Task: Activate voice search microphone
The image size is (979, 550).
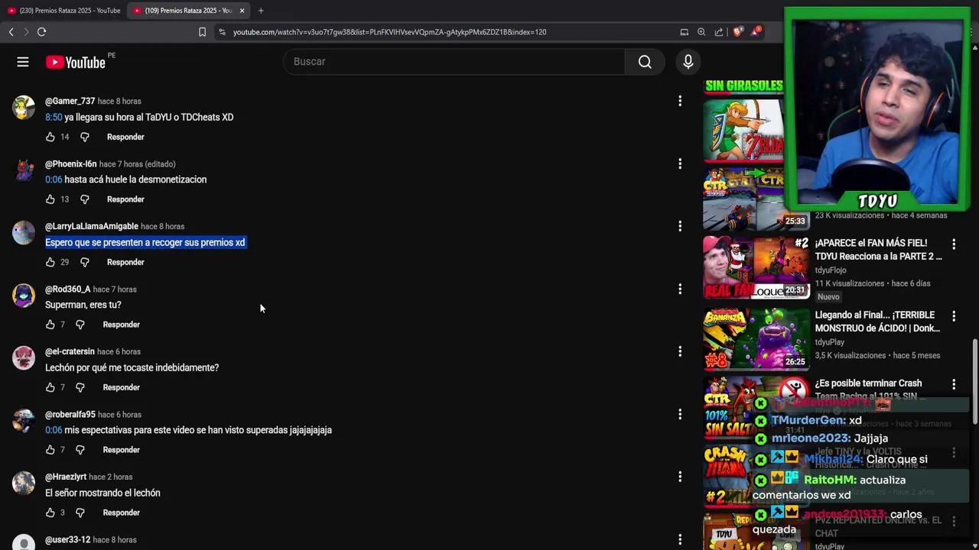Action: click(688, 62)
